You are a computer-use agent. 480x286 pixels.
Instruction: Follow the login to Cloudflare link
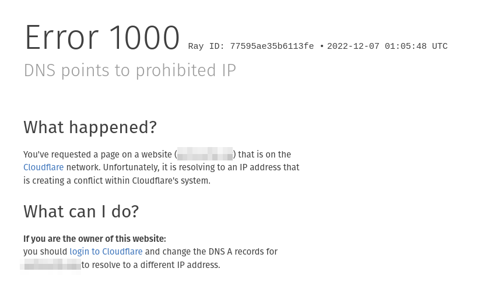click(x=106, y=252)
